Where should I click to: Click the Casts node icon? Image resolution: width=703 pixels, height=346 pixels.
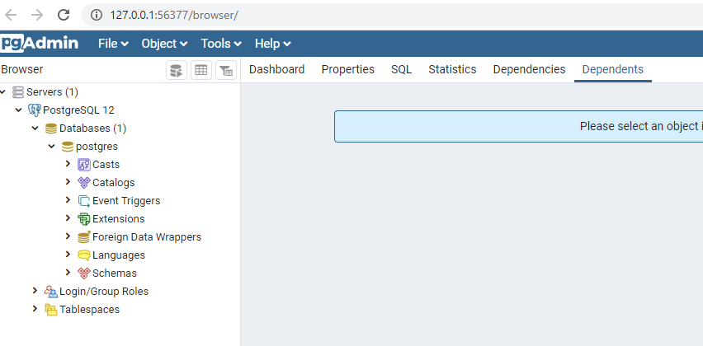(84, 165)
